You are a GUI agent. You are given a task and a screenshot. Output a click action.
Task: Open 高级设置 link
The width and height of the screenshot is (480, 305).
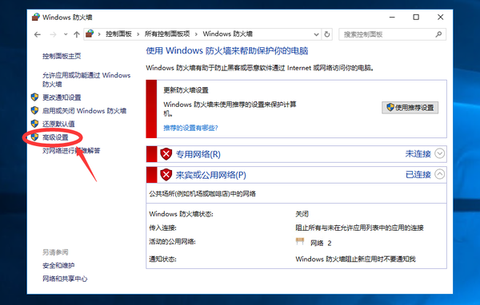(x=55, y=137)
